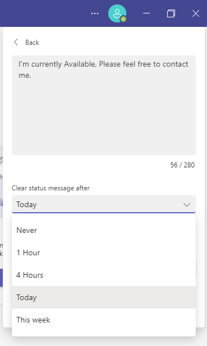Viewport: 207px width, 346px height.
Task: Close the Teams window
Action: pyautogui.click(x=196, y=13)
